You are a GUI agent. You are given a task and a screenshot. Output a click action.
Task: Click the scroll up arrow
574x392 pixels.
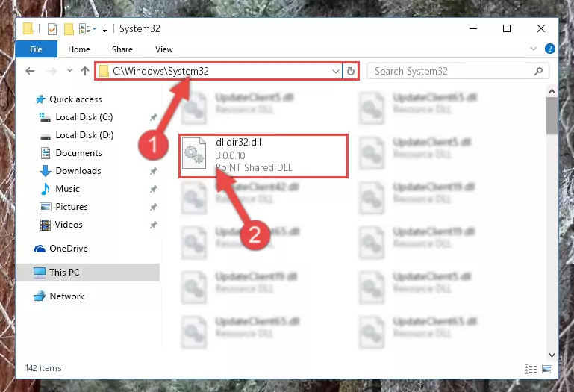coord(552,91)
